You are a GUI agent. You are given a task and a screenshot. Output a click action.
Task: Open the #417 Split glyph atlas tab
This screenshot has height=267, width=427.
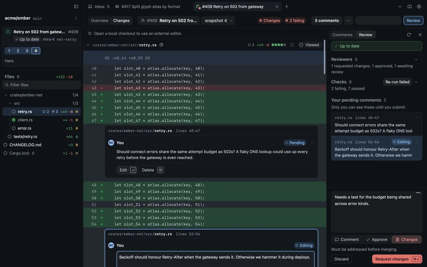pyautogui.click(x=148, y=7)
